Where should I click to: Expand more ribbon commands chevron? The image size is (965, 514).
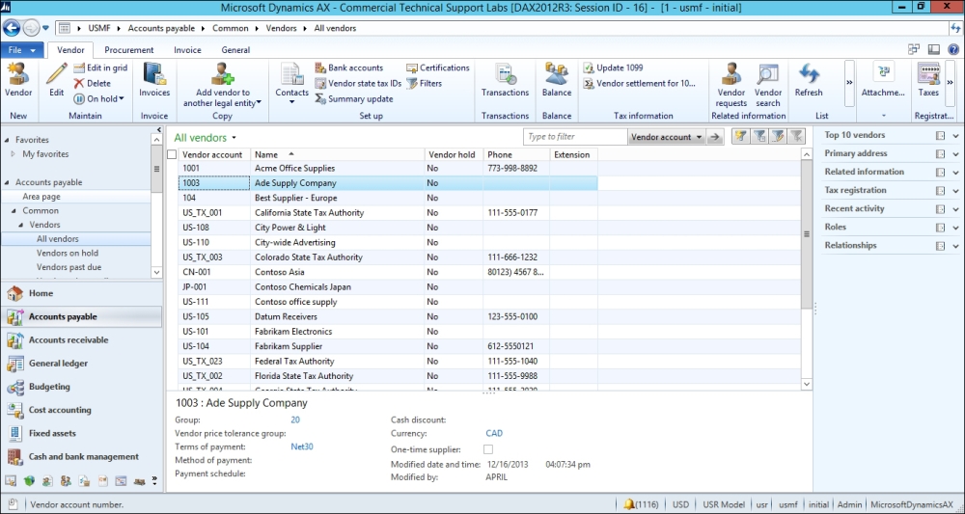point(849,82)
